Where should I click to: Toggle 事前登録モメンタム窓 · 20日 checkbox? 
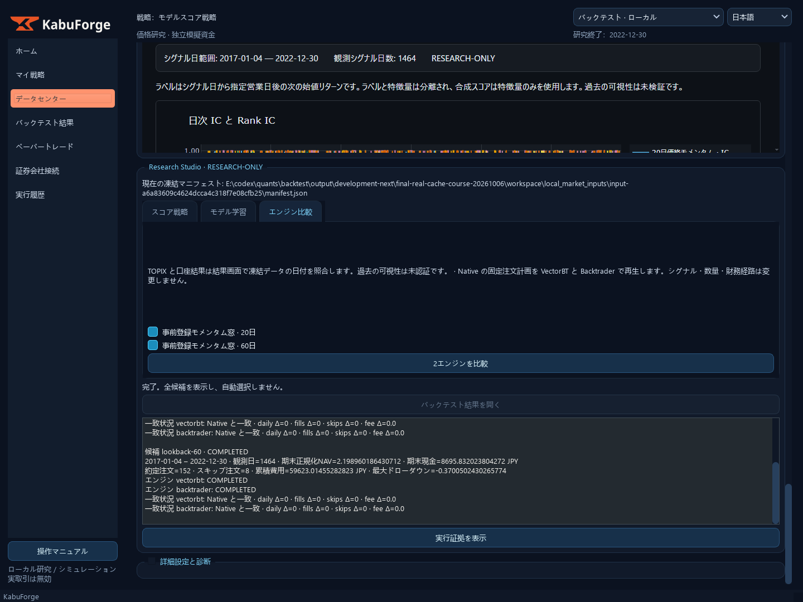(153, 332)
